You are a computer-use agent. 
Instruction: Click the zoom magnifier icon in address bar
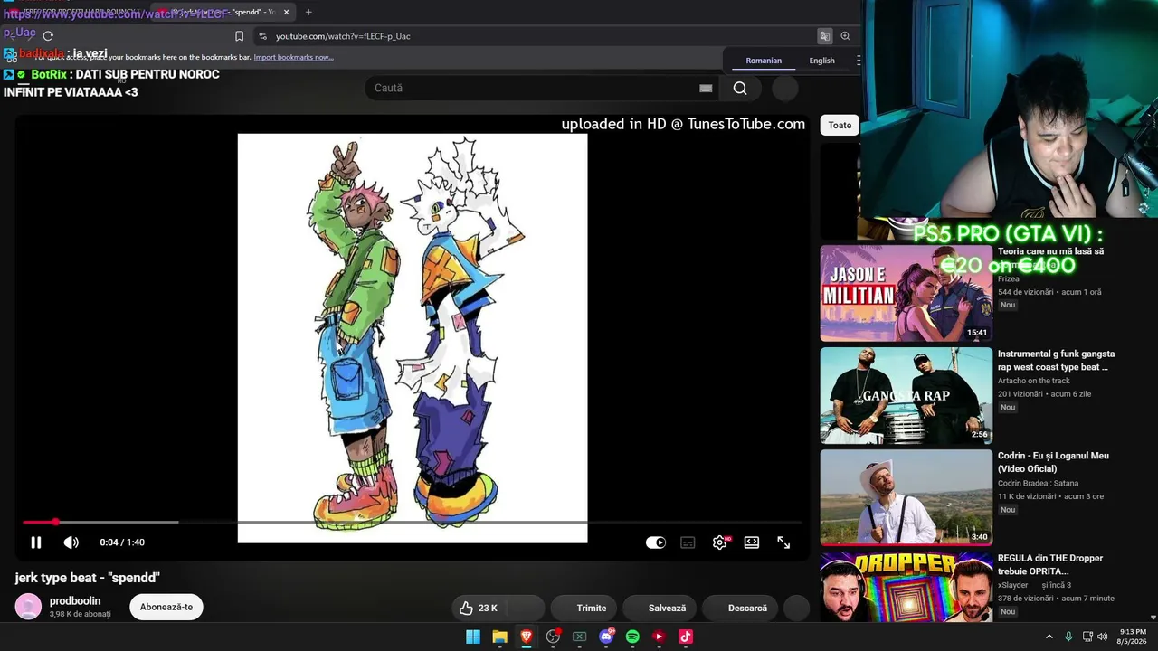[x=845, y=36]
